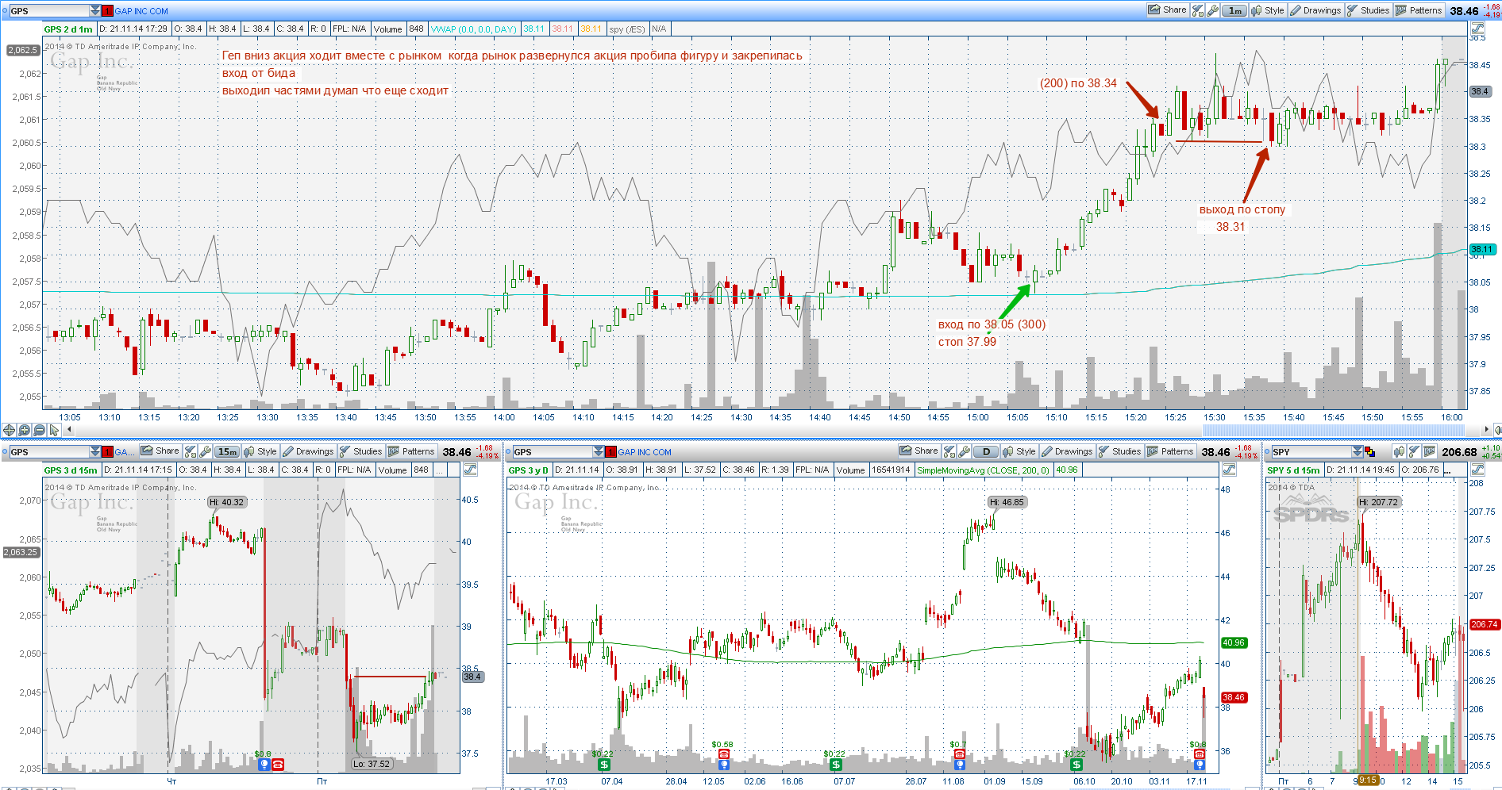Select the pointer cursor tool below the top chart
This screenshot has height=790, width=1502.
pos(54,430)
